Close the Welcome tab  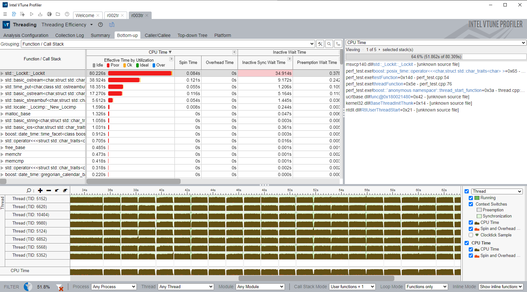tap(98, 15)
